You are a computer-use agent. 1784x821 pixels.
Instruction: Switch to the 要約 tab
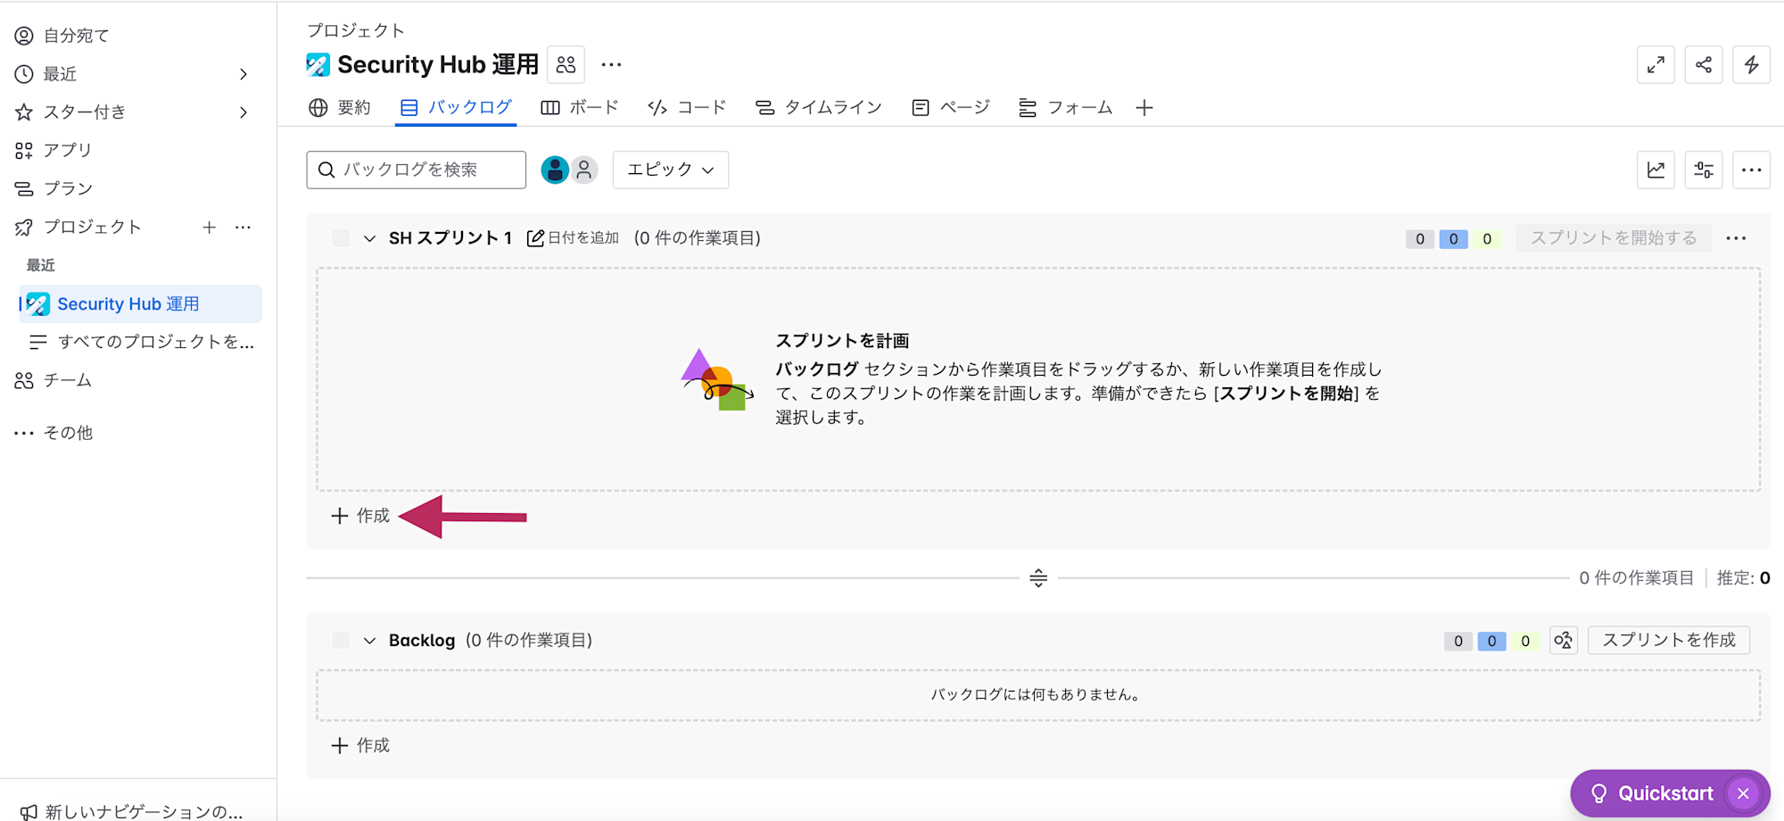pyautogui.click(x=339, y=108)
